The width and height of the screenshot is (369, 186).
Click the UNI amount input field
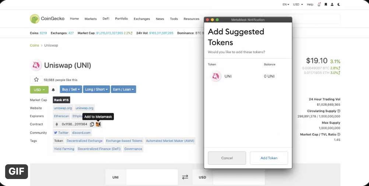(152, 177)
